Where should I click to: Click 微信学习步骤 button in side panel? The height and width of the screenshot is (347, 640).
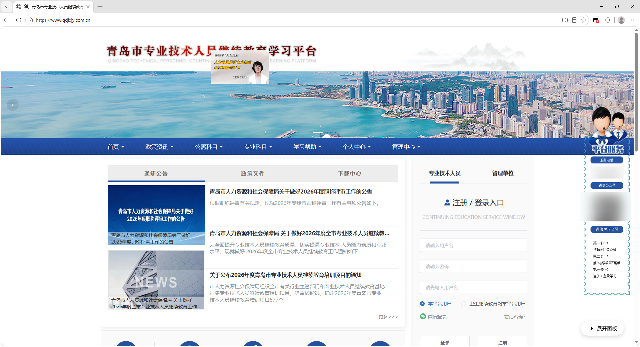point(607,229)
